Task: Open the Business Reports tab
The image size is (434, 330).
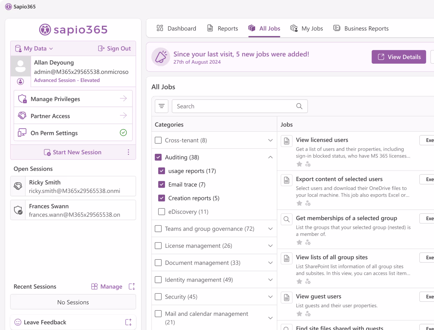Action: click(x=361, y=28)
